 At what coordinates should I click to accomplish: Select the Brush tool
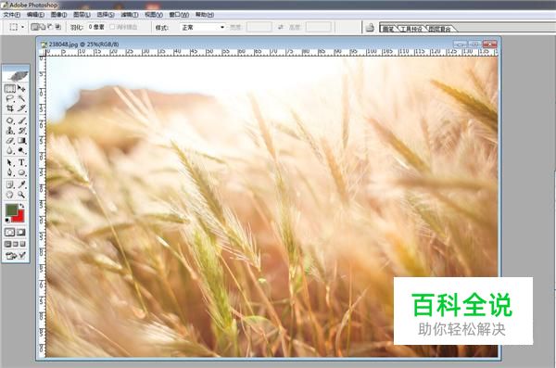21,121
